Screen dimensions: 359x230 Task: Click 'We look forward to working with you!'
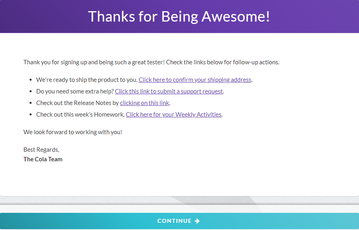[x=73, y=132]
